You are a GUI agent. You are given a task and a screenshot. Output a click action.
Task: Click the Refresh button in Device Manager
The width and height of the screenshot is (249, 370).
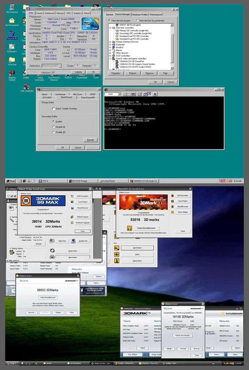click(132, 73)
